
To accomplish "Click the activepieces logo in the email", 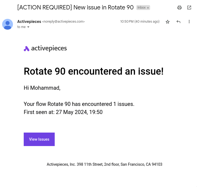I will click(45, 49).
